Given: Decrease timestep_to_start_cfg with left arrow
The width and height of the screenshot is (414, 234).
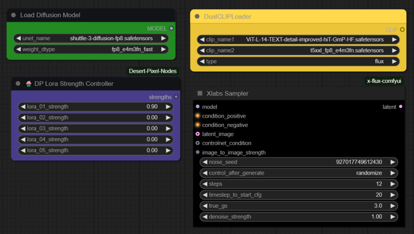Looking at the screenshot, I should point(205,195).
